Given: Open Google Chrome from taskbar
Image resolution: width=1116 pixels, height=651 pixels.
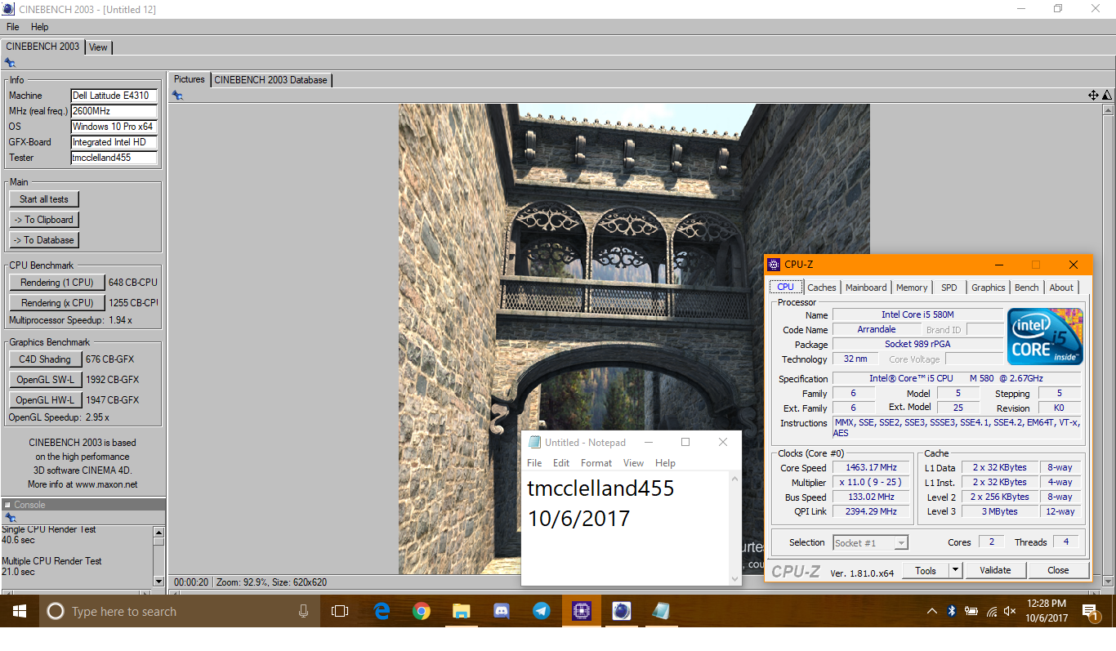Looking at the screenshot, I should (422, 611).
